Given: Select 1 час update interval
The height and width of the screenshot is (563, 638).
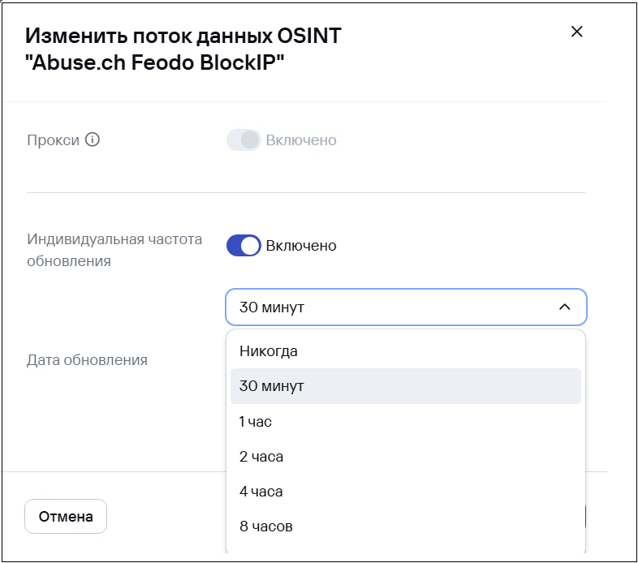Looking at the screenshot, I should click(x=406, y=421).
